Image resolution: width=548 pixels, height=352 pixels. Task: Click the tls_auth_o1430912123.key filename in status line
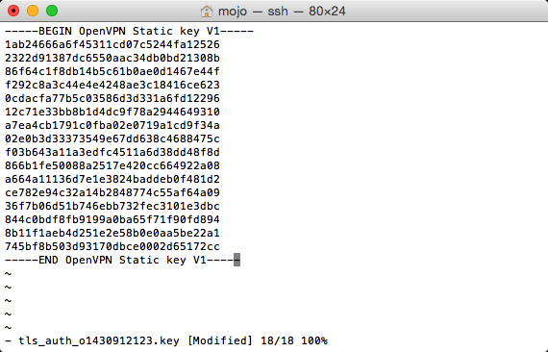[x=99, y=340]
